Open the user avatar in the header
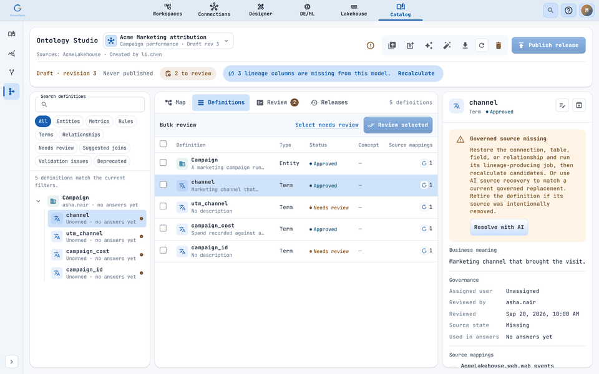The height and width of the screenshot is (374, 599). (x=587, y=11)
